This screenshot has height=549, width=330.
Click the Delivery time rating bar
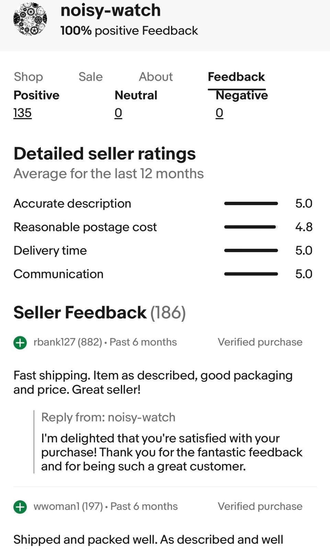coord(251,250)
